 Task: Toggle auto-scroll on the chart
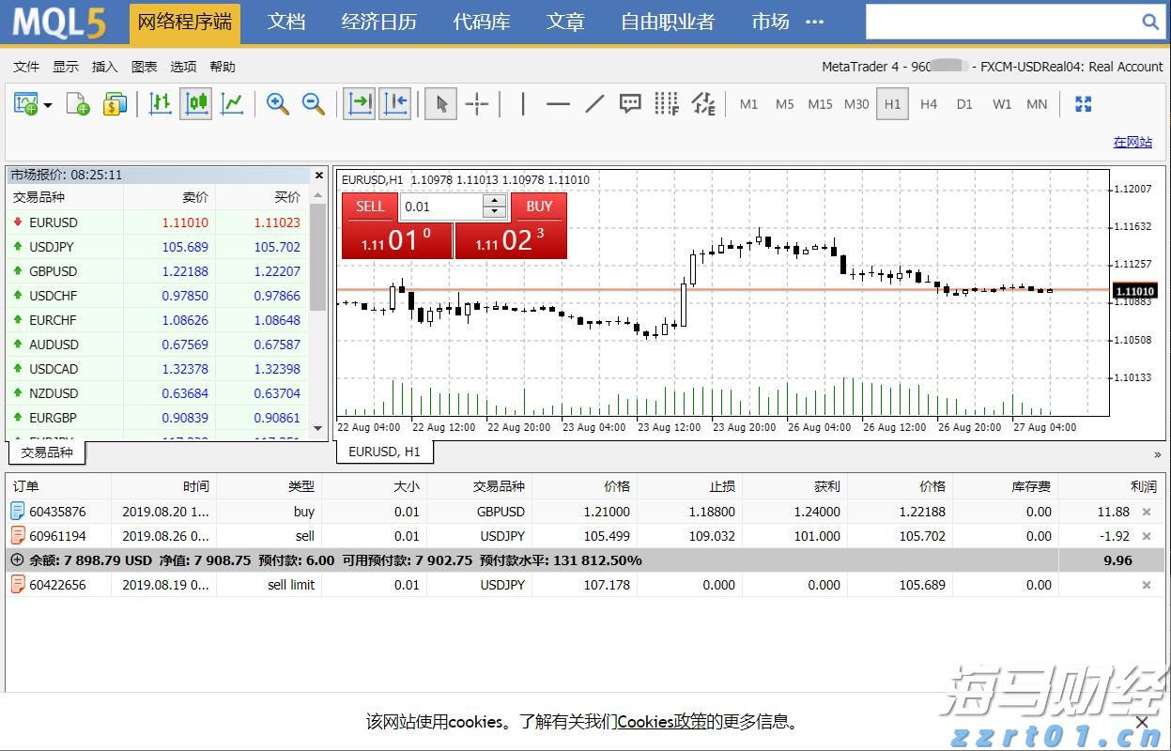[358, 103]
